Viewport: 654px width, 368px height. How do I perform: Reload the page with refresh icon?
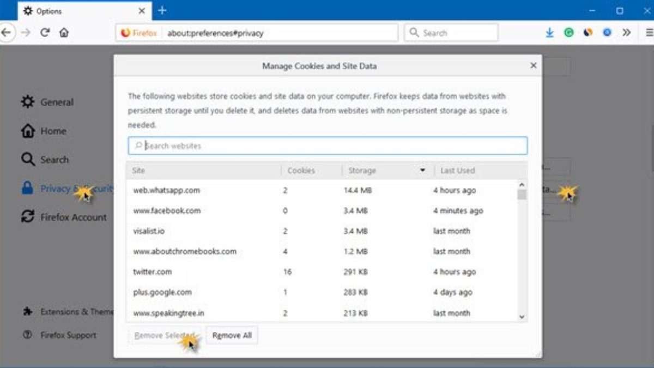tap(45, 32)
